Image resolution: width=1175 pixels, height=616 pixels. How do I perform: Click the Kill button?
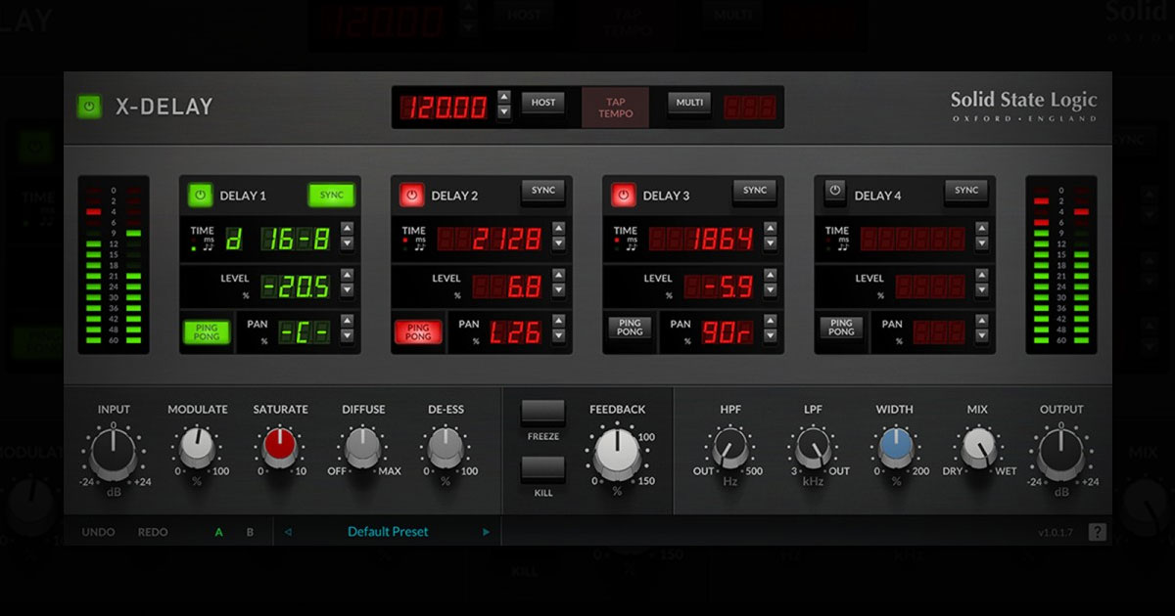pos(543,468)
